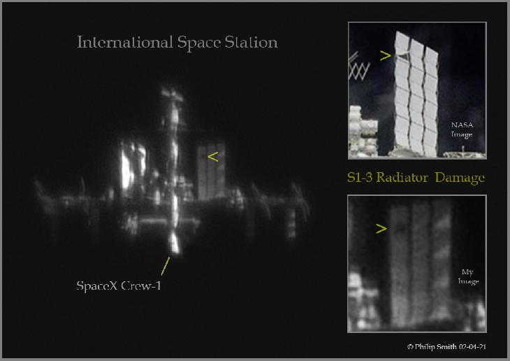The image size is (510, 361).
Task: Click the 'SpaceX Crew-1' label
Action: point(123,286)
